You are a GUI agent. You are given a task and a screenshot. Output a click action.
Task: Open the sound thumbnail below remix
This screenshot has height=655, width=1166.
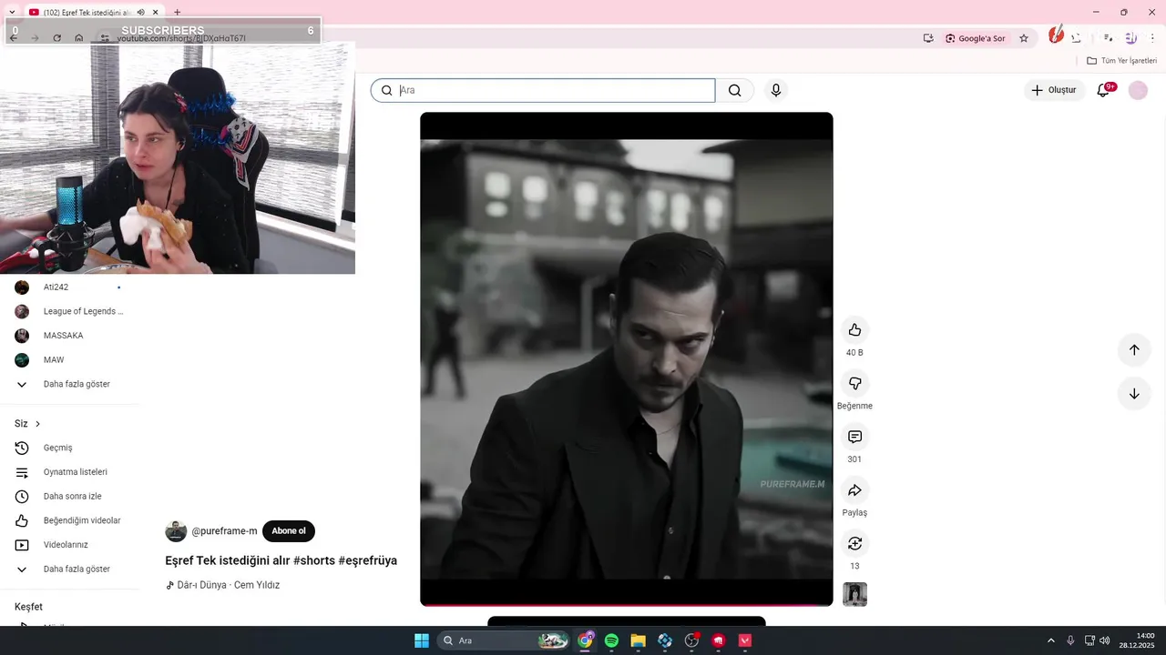point(854,594)
